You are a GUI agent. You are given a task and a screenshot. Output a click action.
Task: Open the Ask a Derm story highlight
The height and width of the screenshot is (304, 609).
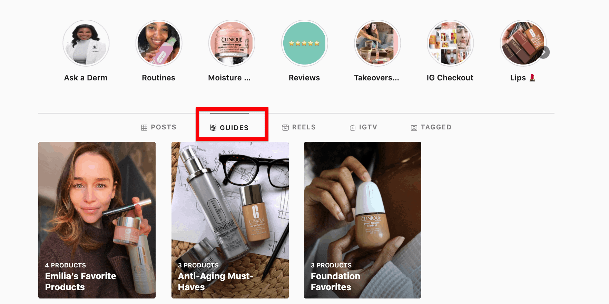click(x=86, y=43)
